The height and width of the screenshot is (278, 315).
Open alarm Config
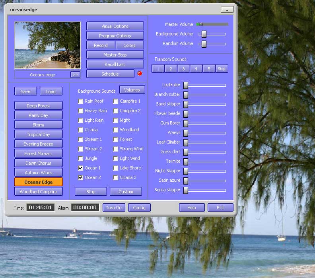click(139, 208)
